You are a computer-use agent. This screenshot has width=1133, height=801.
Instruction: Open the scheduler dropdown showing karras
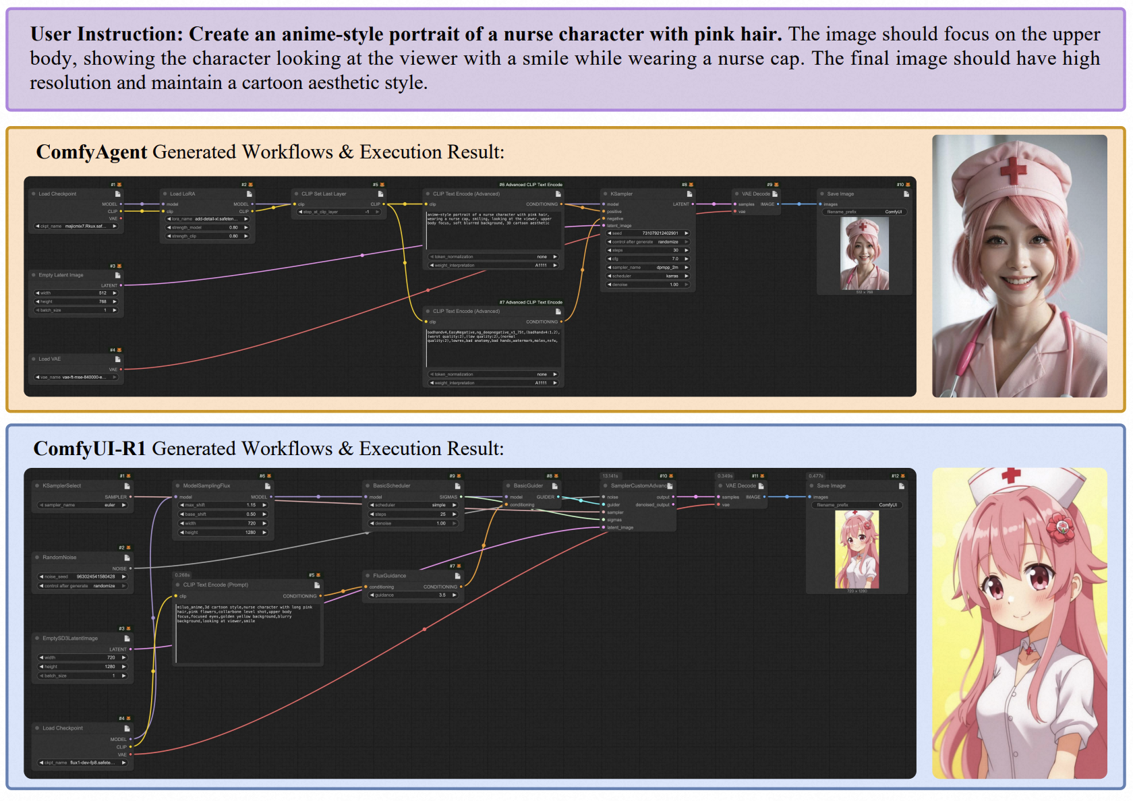click(647, 276)
